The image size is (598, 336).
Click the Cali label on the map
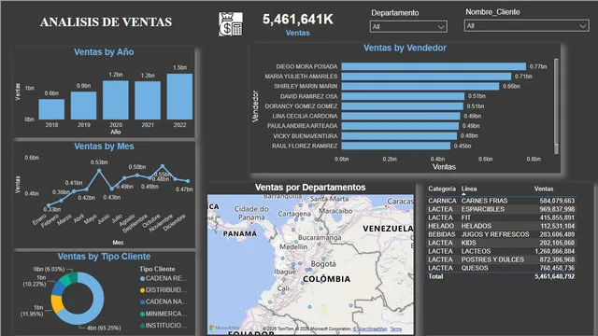click(x=283, y=288)
